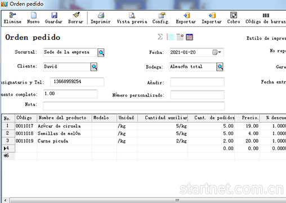Image resolution: width=286 pixels, height=203 pixels.
Task: Select current row header 4
Action: point(8,148)
